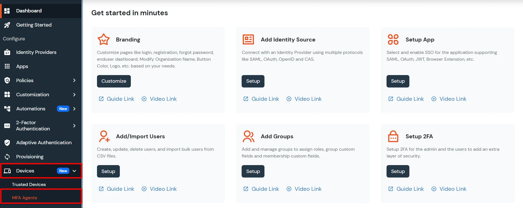
Task: Click the Apps grid icon
Action: (x=7, y=66)
